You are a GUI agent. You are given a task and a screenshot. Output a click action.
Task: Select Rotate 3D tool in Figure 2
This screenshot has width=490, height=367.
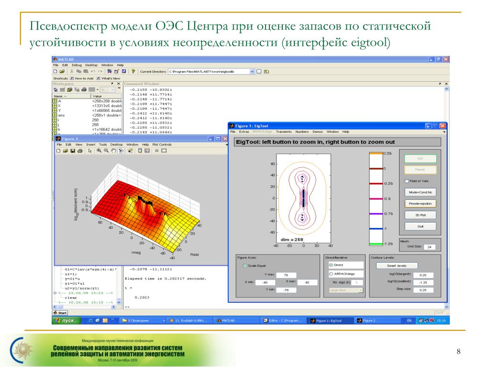tap(121, 151)
